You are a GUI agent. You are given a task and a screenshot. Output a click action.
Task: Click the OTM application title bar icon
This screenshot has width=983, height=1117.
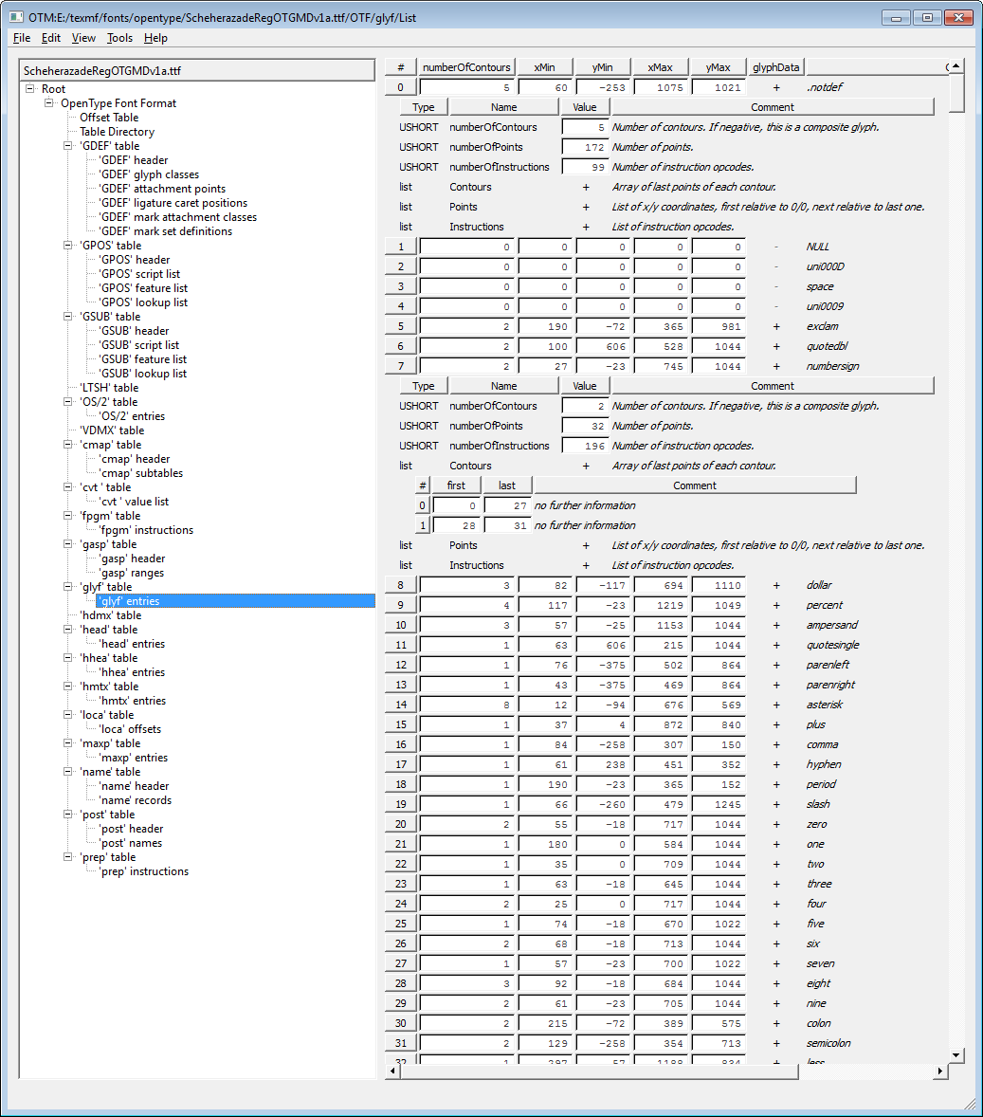click(16, 17)
